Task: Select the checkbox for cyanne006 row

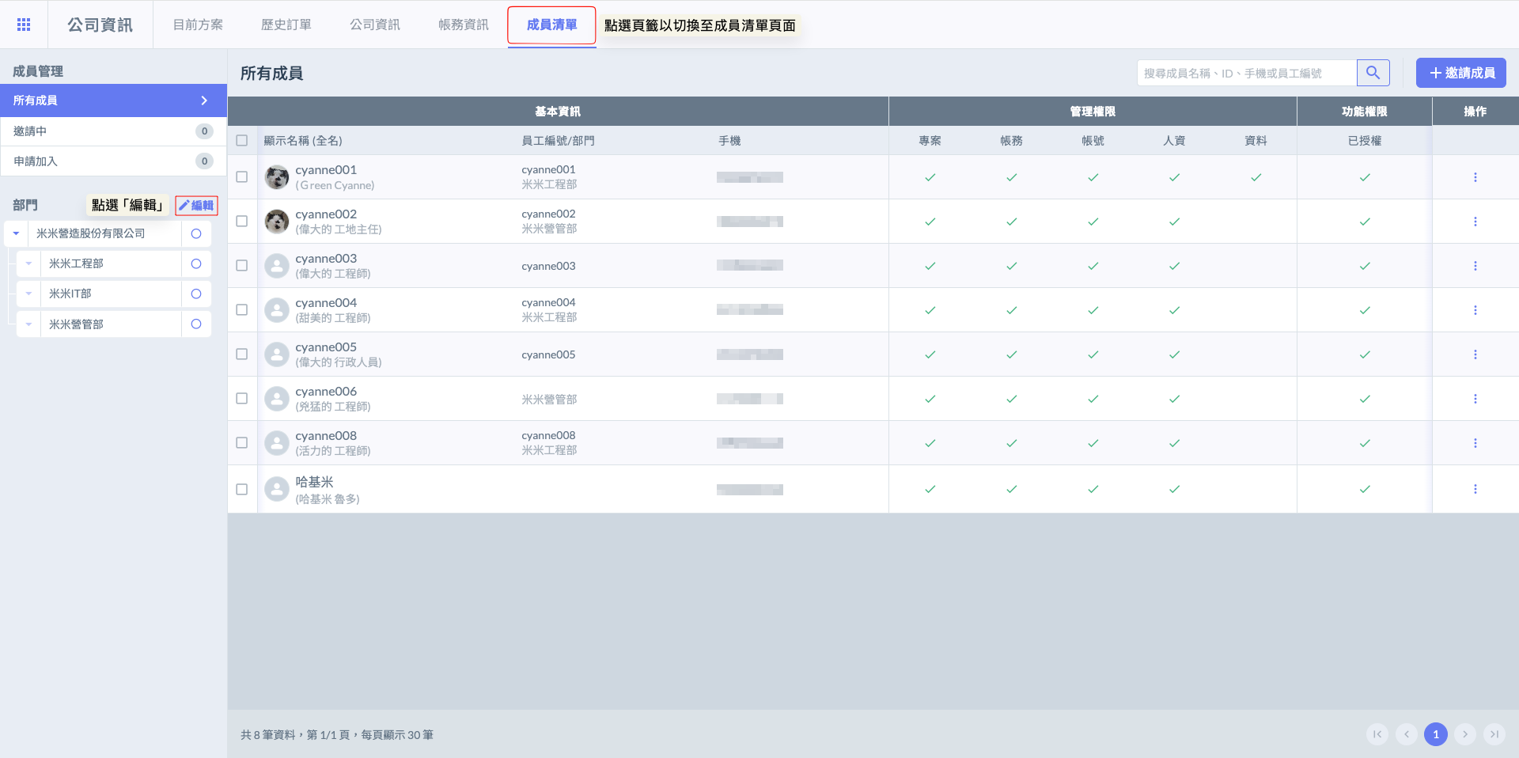Action: point(242,399)
